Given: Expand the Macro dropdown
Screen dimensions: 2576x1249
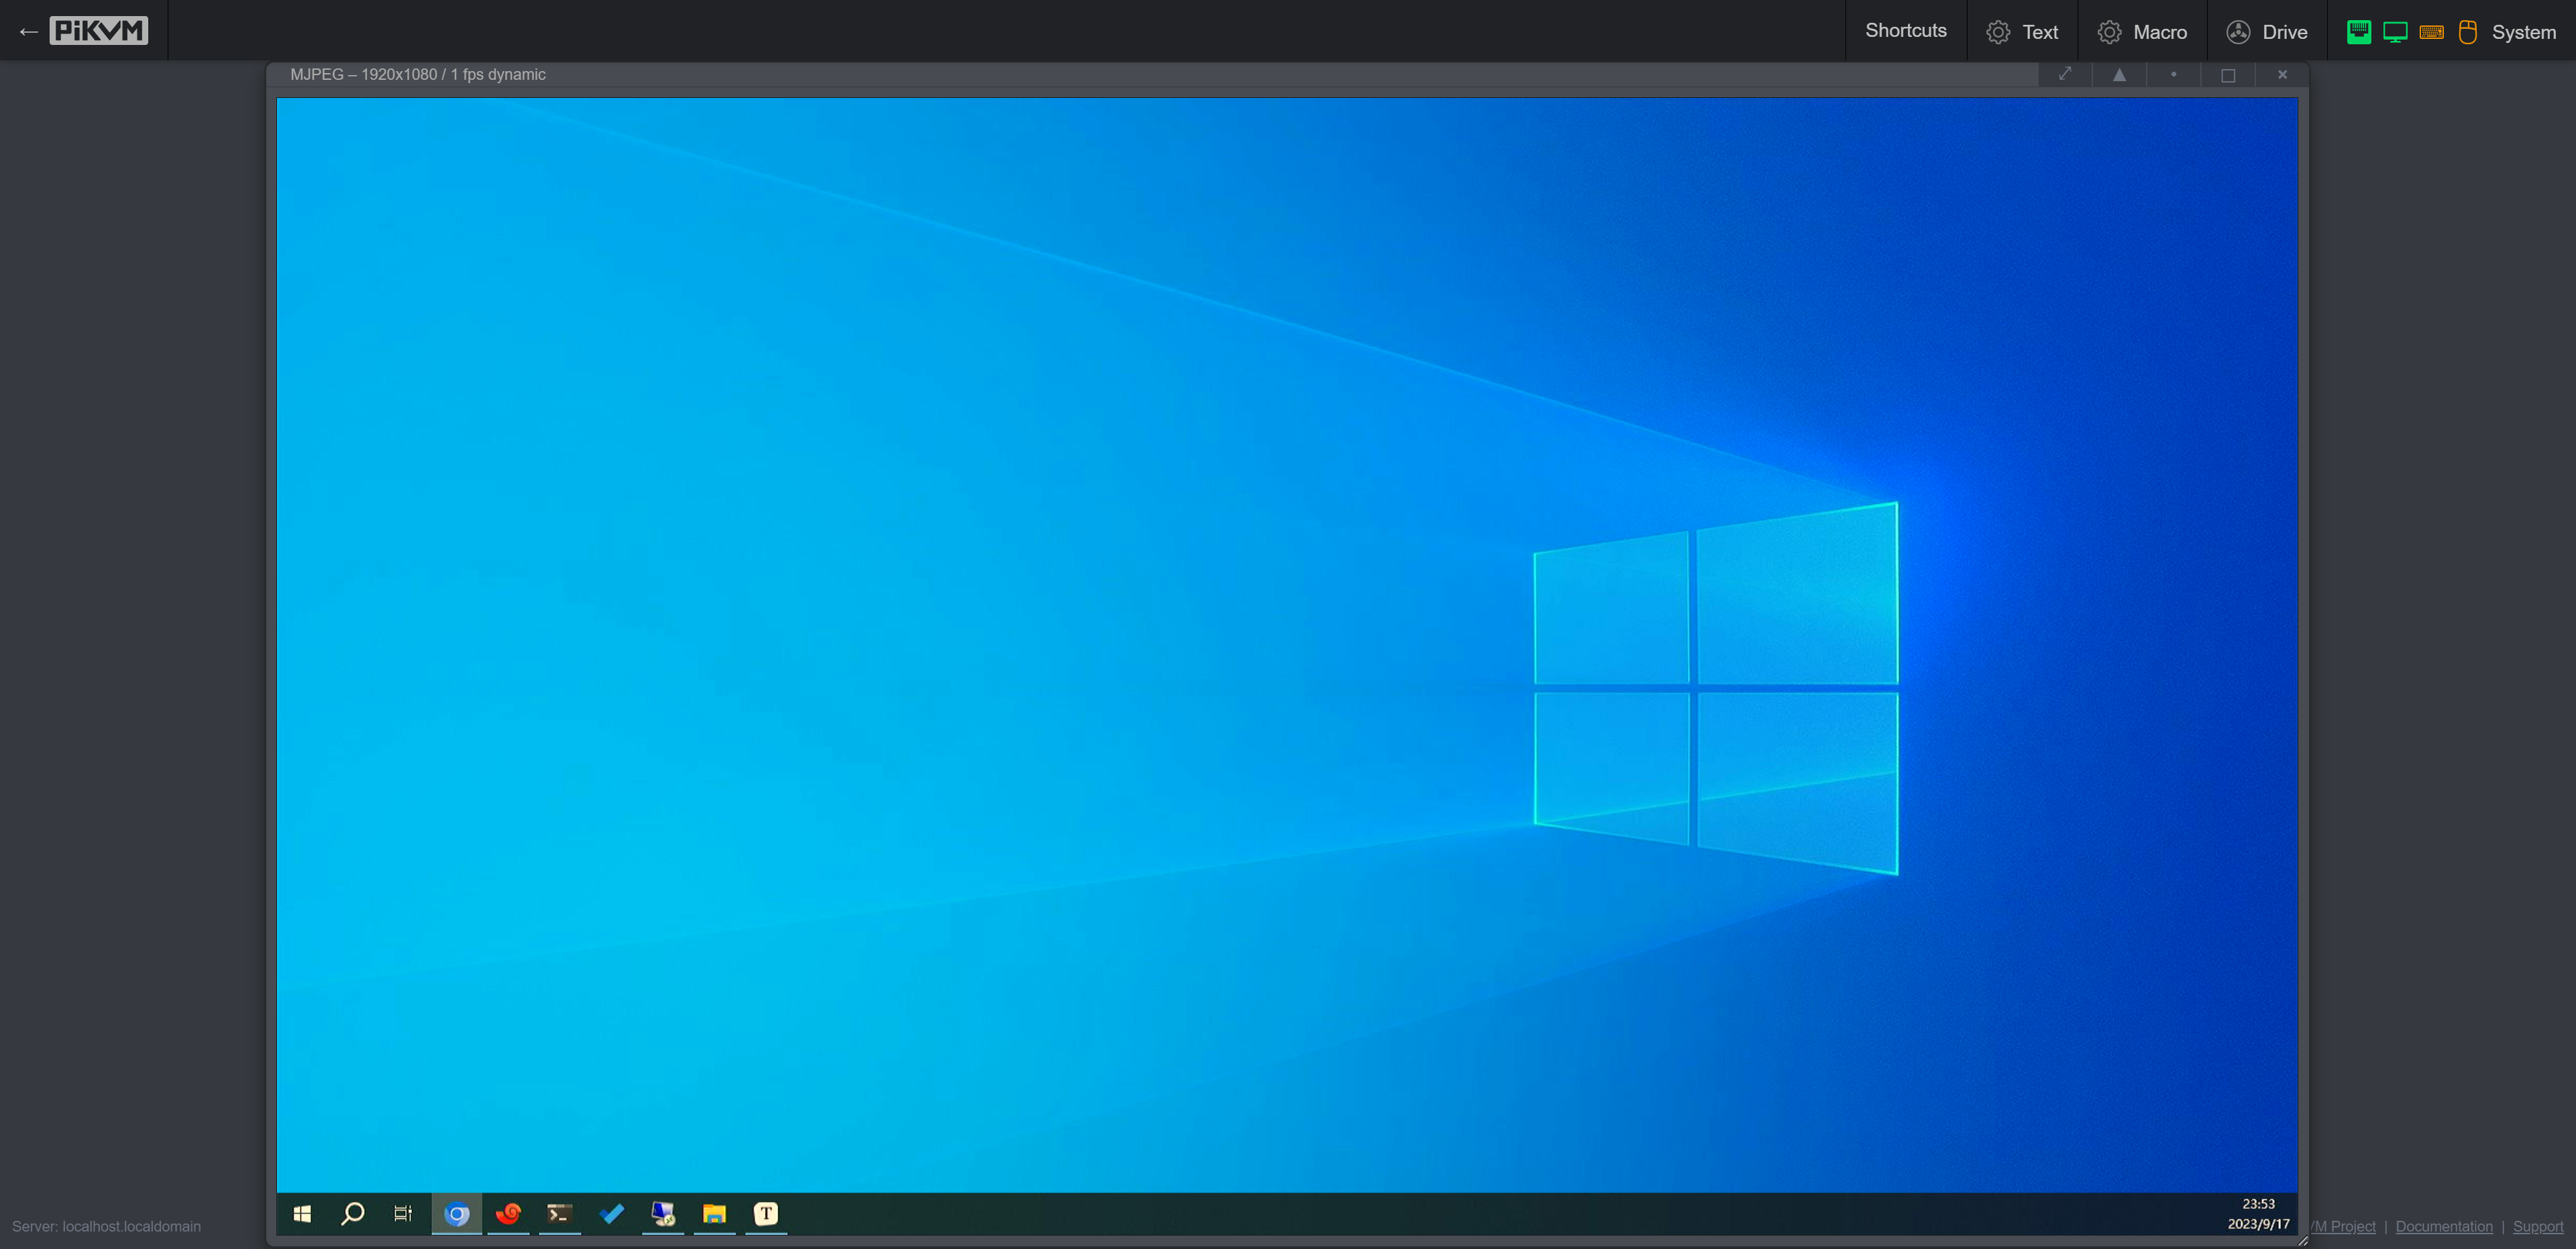Looking at the screenshot, I should point(2142,31).
